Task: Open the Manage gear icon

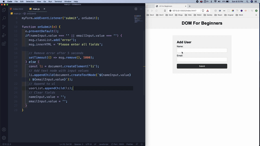Action: point(4,138)
